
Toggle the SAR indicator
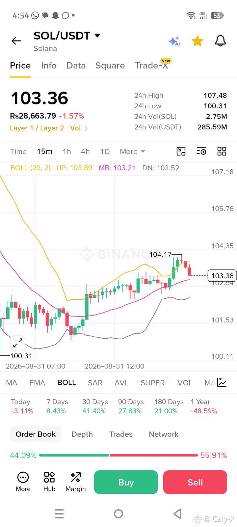click(95, 383)
